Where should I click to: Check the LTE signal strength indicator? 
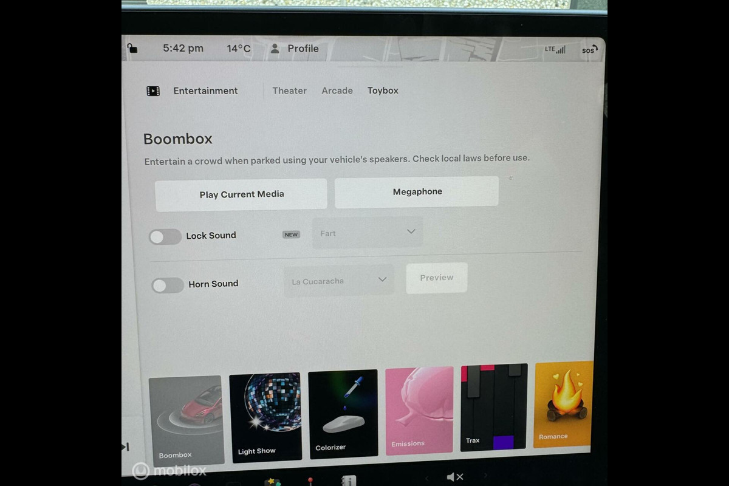point(555,49)
